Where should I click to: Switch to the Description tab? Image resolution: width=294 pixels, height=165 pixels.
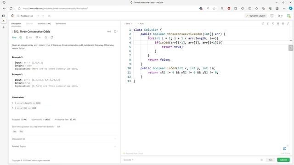pyautogui.click(x=17, y=23)
